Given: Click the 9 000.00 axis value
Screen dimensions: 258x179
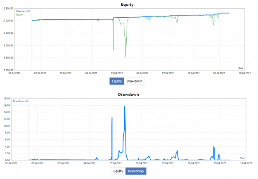Looking at the screenshot, I should 8,45.
